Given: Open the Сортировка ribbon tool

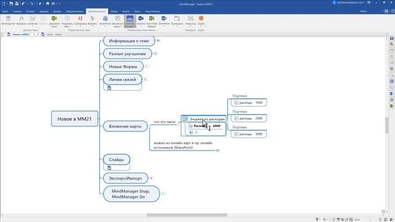Looking at the screenshot, I should (x=80, y=20).
